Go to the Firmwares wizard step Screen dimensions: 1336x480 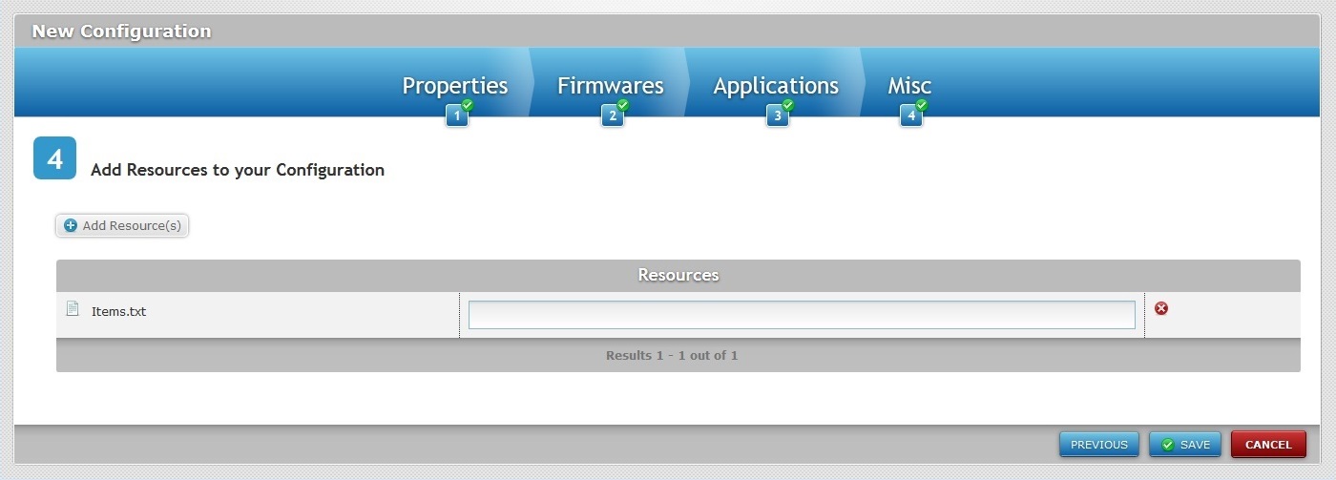pyautogui.click(x=611, y=86)
